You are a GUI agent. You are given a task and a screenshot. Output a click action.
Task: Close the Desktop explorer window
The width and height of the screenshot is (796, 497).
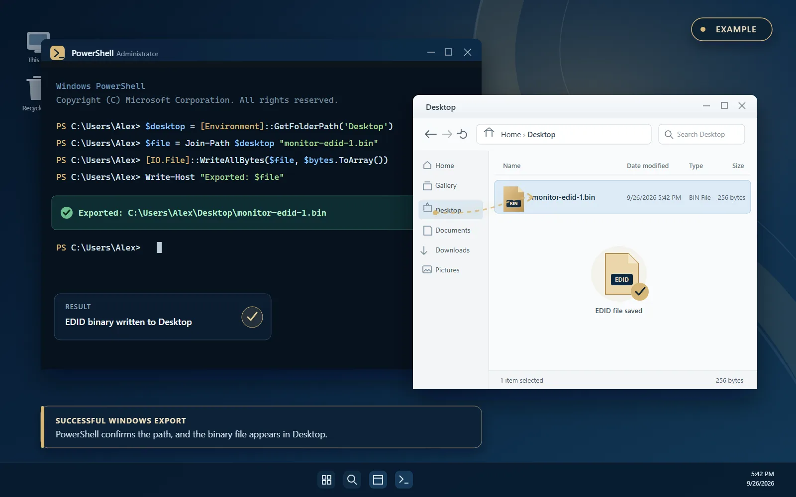742,106
